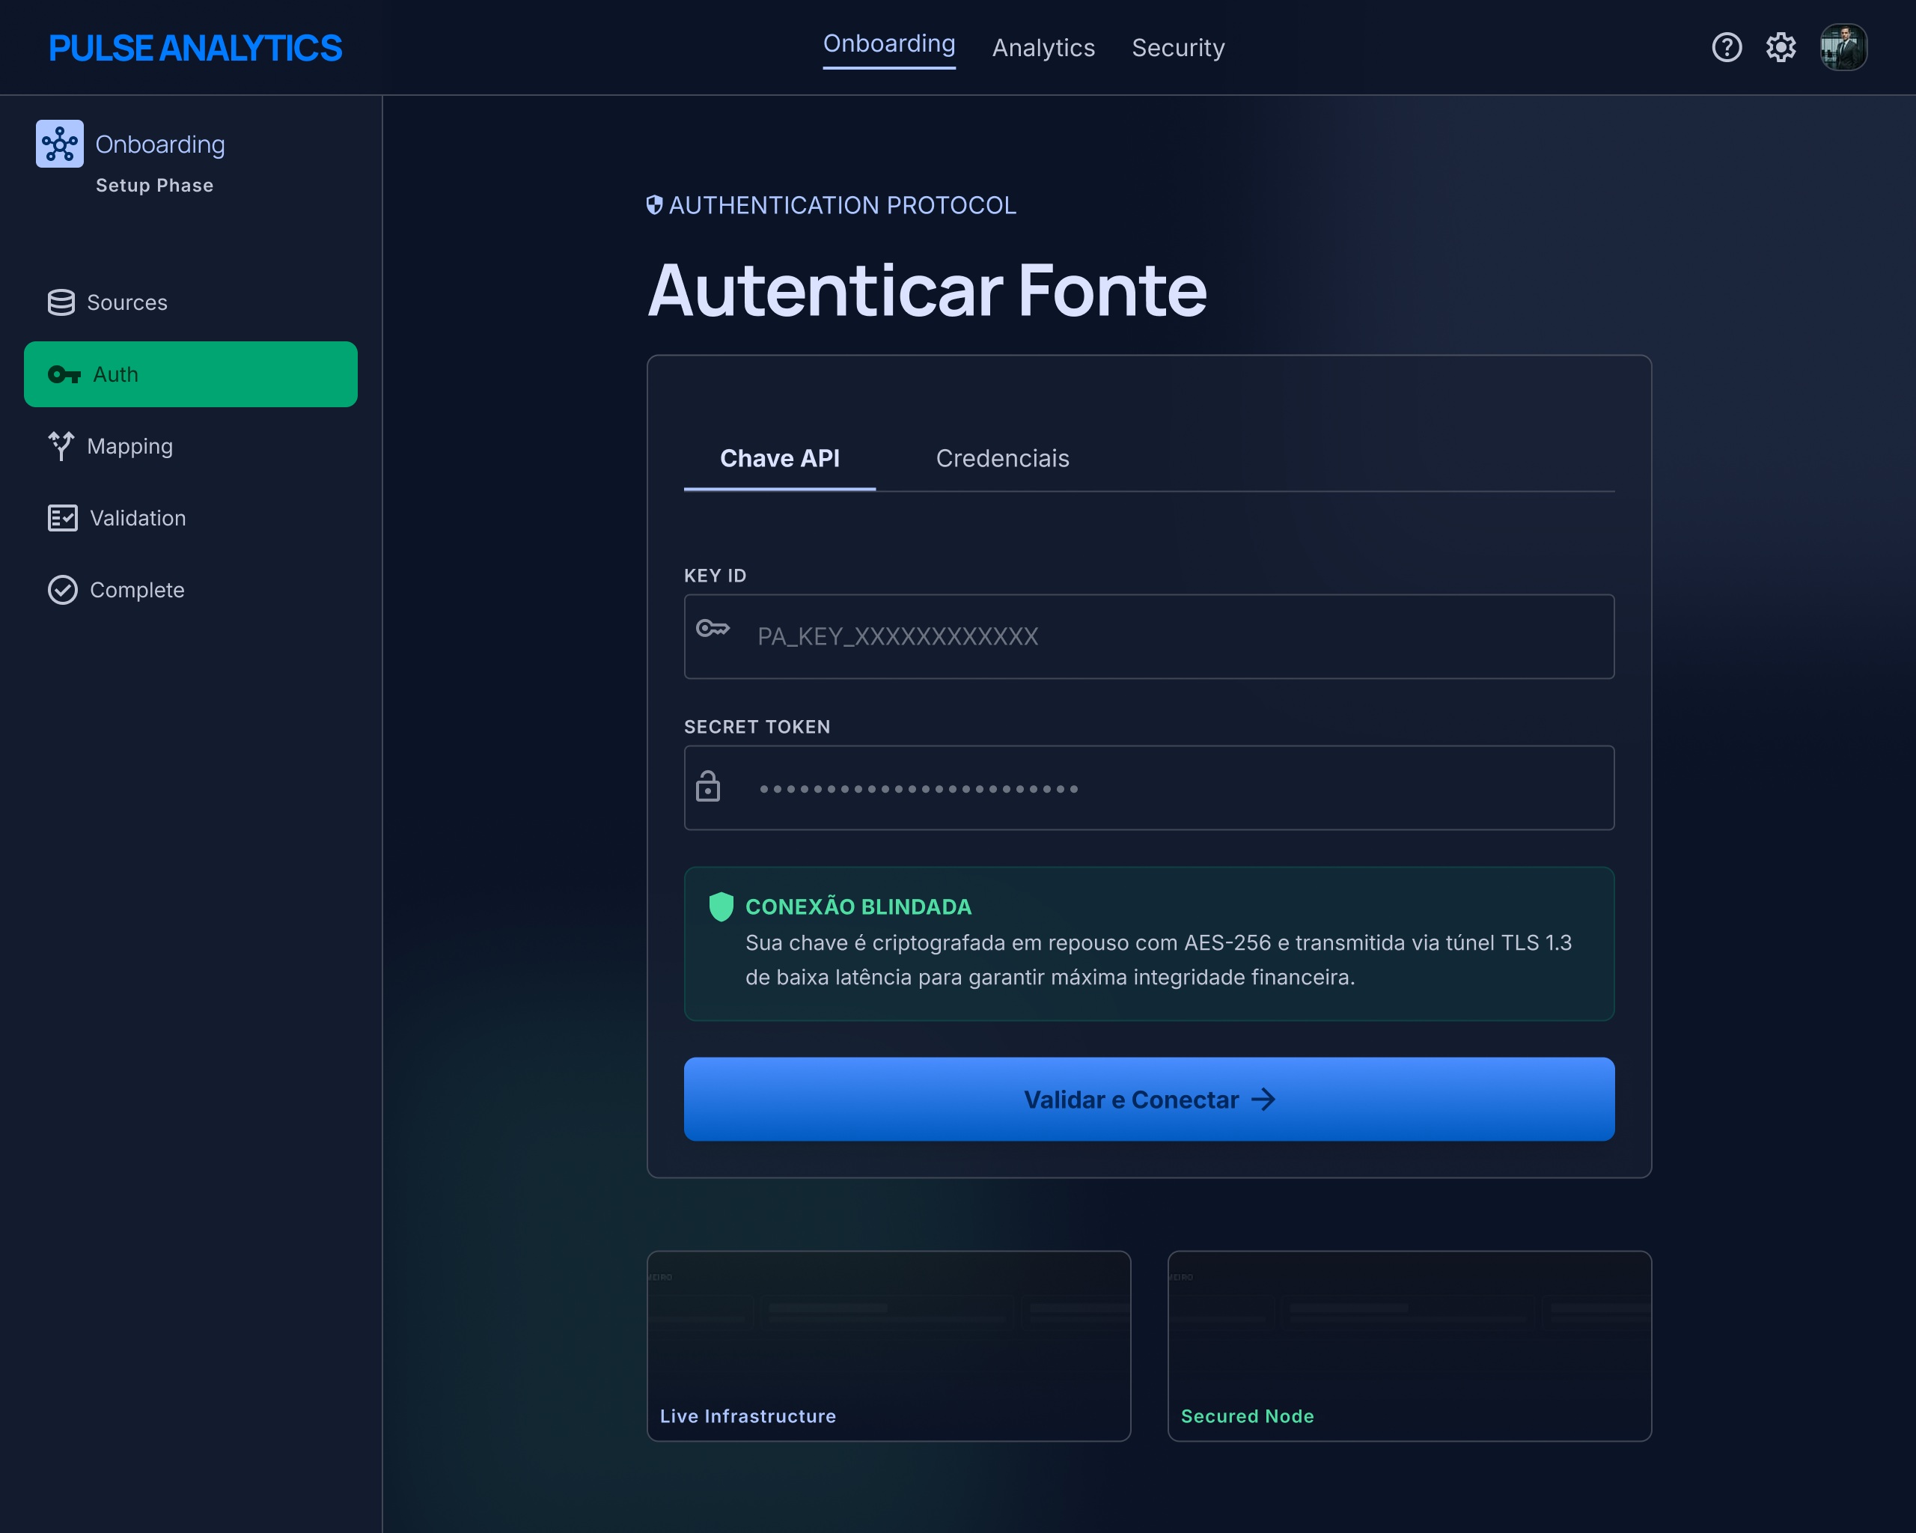Image resolution: width=1916 pixels, height=1533 pixels.
Task: Open settings gear icon
Action: click(1781, 47)
